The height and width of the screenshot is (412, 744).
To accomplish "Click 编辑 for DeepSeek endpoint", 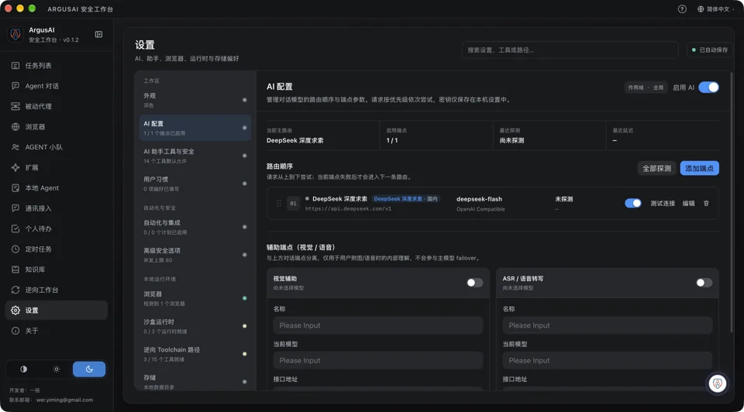I will pos(688,204).
